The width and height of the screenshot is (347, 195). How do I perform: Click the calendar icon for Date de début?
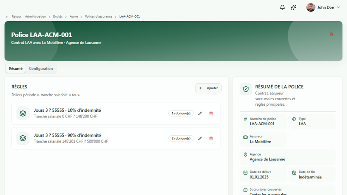pyautogui.click(x=245, y=172)
